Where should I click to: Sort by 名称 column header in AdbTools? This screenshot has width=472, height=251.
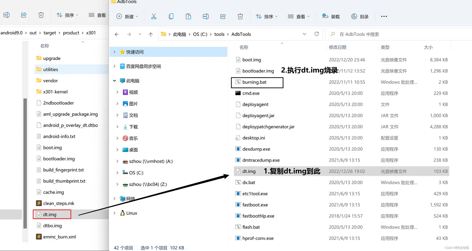(x=244, y=47)
